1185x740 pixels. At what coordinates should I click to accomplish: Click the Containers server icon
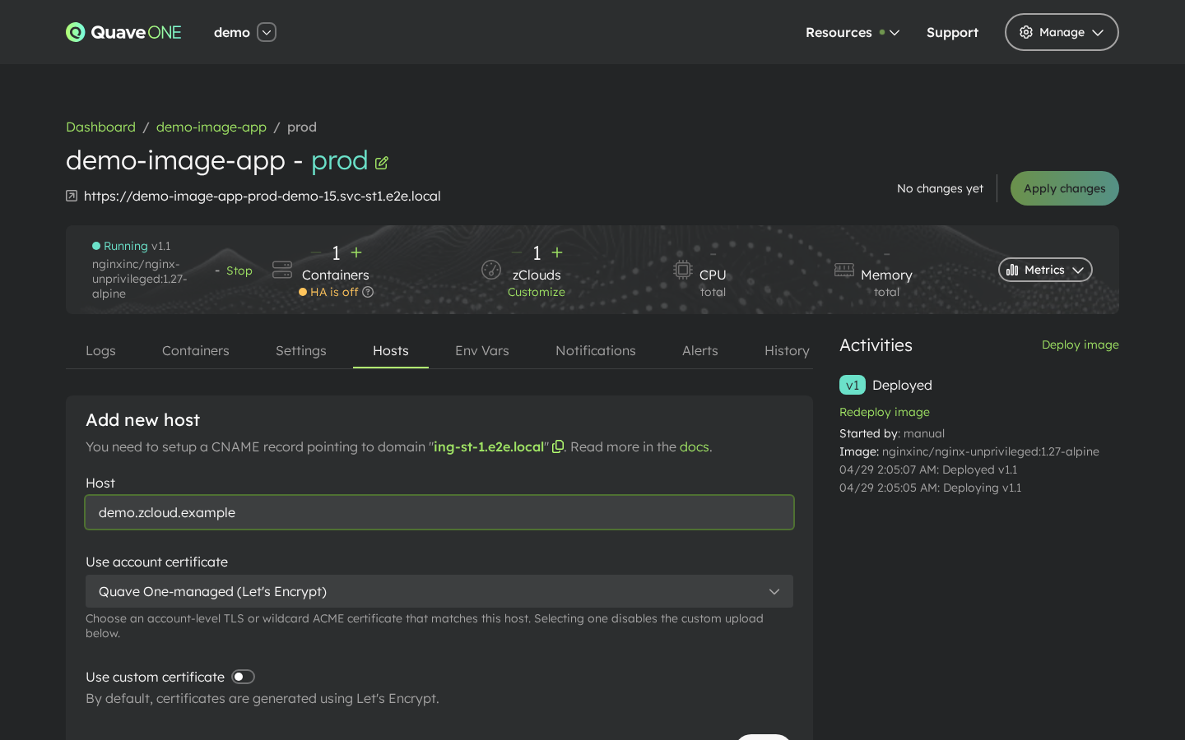pyautogui.click(x=282, y=270)
